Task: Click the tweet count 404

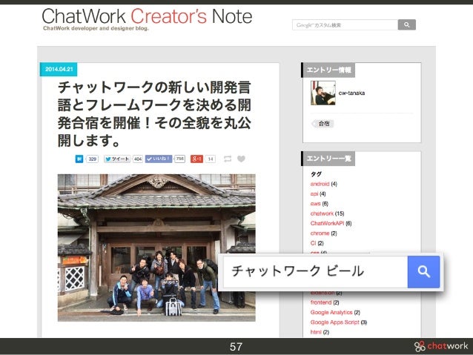Action: pos(138,159)
